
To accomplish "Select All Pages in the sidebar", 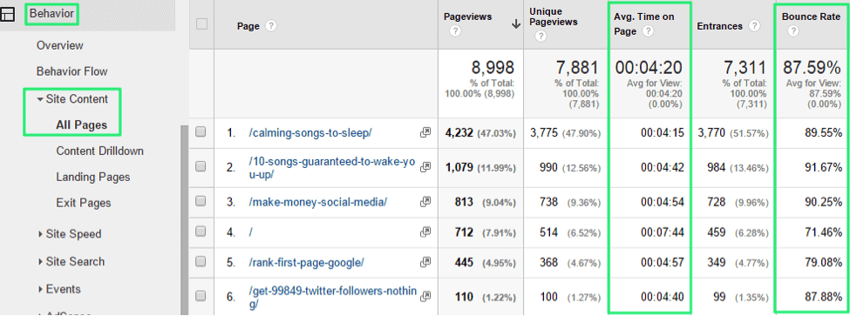I will 81,125.
